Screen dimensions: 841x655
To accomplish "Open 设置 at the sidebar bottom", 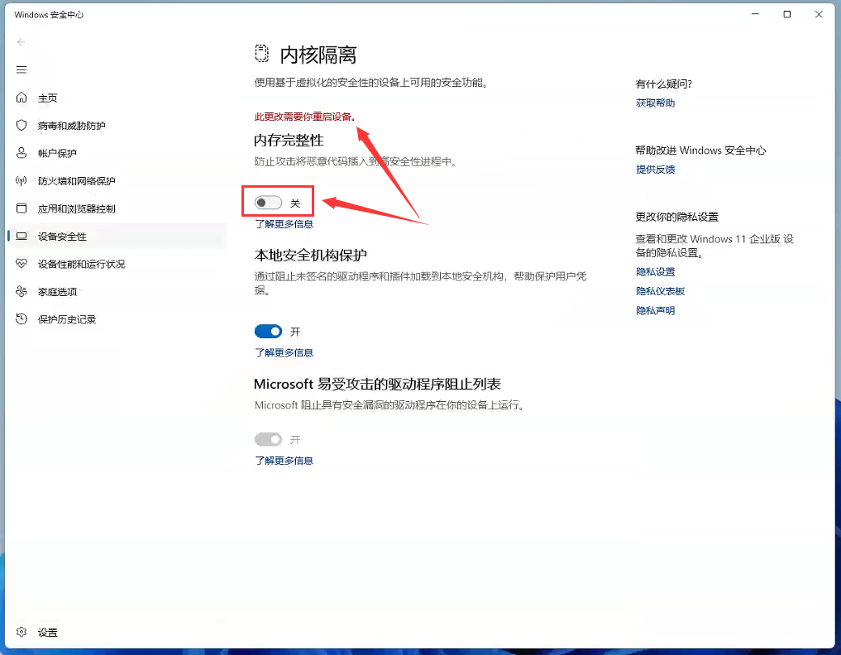I will 47,633.
